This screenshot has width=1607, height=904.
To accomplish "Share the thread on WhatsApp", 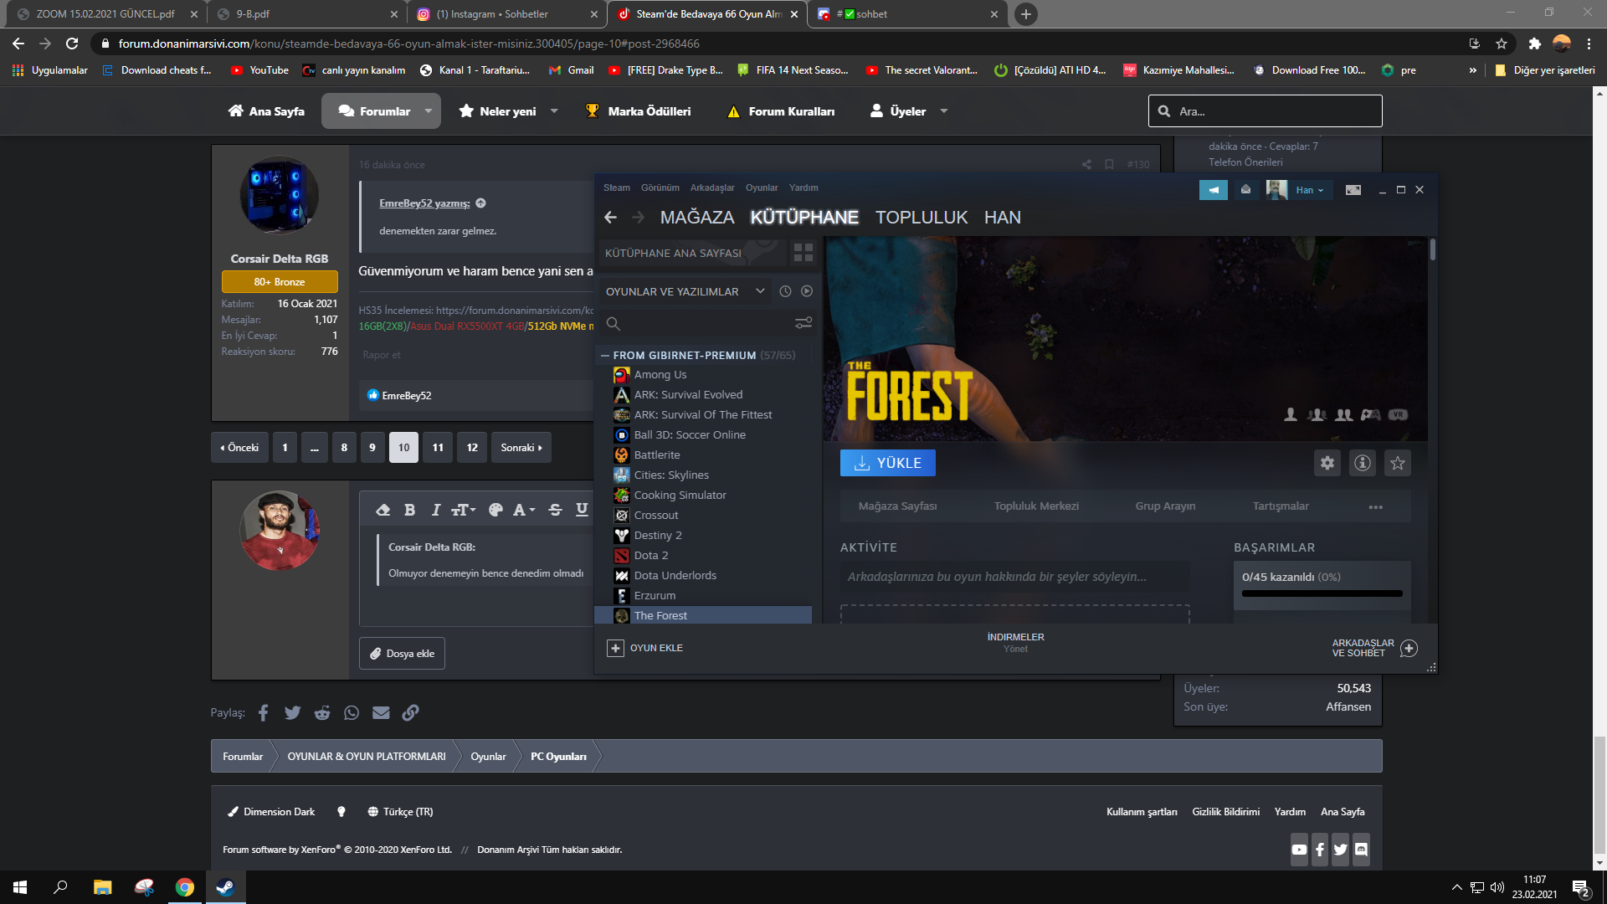I will click(x=352, y=712).
